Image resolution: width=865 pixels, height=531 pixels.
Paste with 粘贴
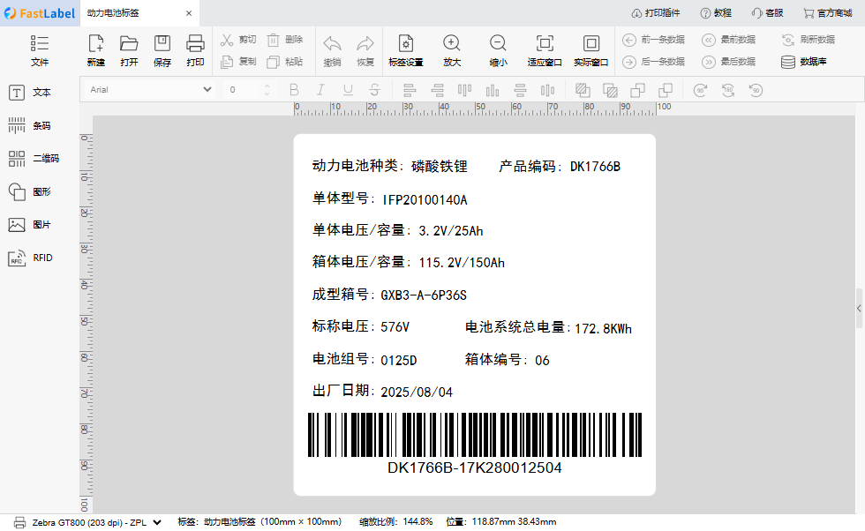[x=284, y=62]
